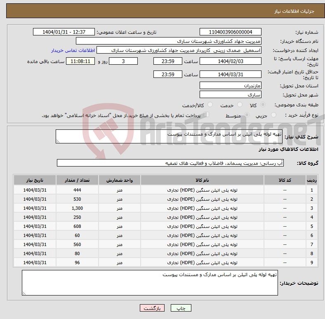Viewport: 325px width, 319px height.
Task: Click the نام کالا column header
Action: tap(202, 180)
